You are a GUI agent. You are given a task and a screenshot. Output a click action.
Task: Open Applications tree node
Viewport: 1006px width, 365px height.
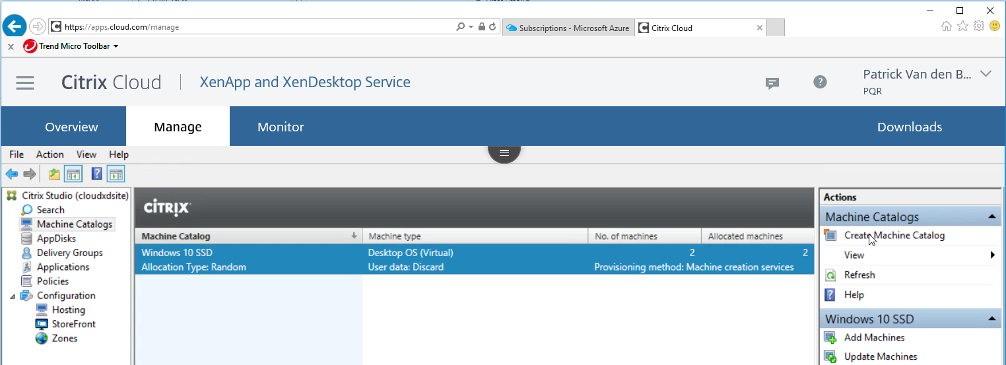(63, 267)
